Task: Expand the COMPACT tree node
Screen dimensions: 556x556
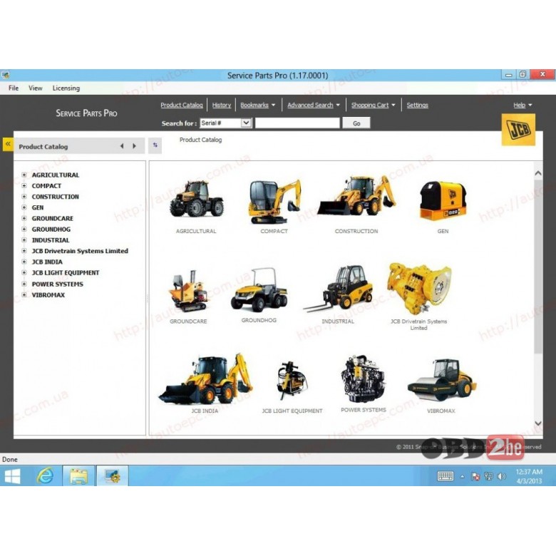Action: (x=24, y=186)
